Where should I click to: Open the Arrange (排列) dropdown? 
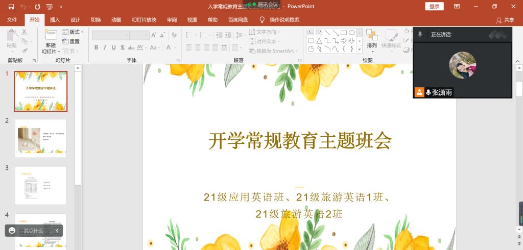[372, 41]
